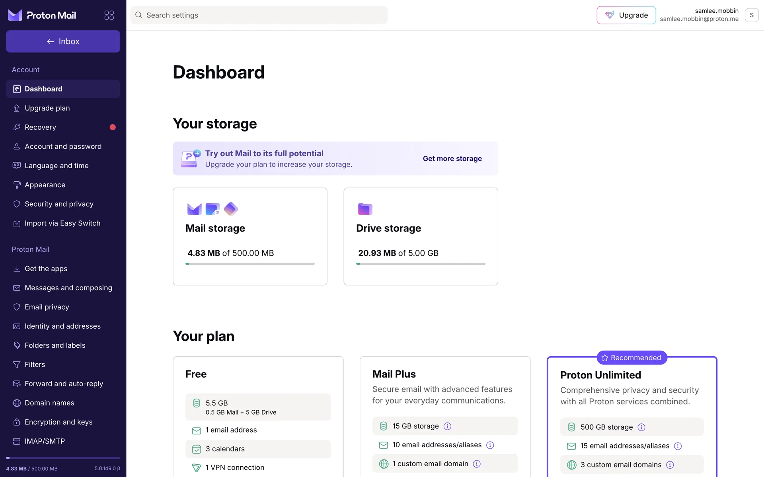
Task: Click info icon next to 500 GB storage
Action: (641, 427)
